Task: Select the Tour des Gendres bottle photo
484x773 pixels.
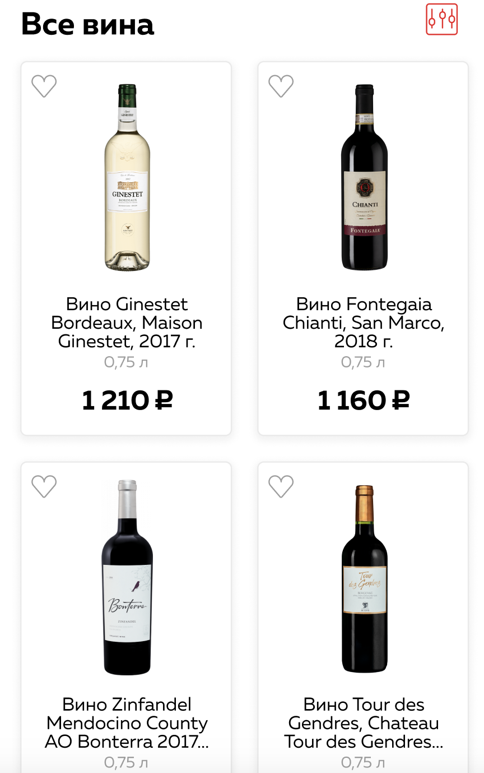Action: click(364, 578)
